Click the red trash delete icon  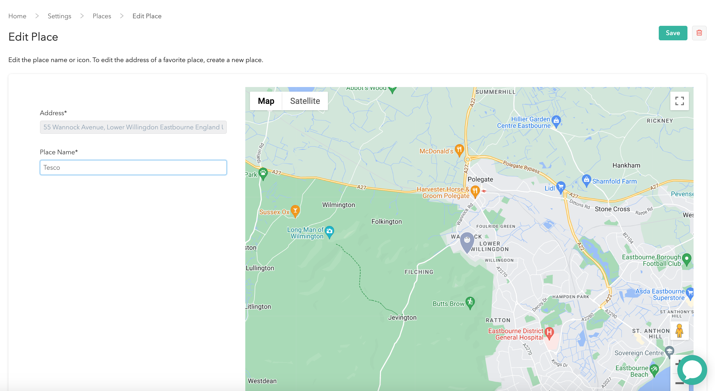(699, 33)
